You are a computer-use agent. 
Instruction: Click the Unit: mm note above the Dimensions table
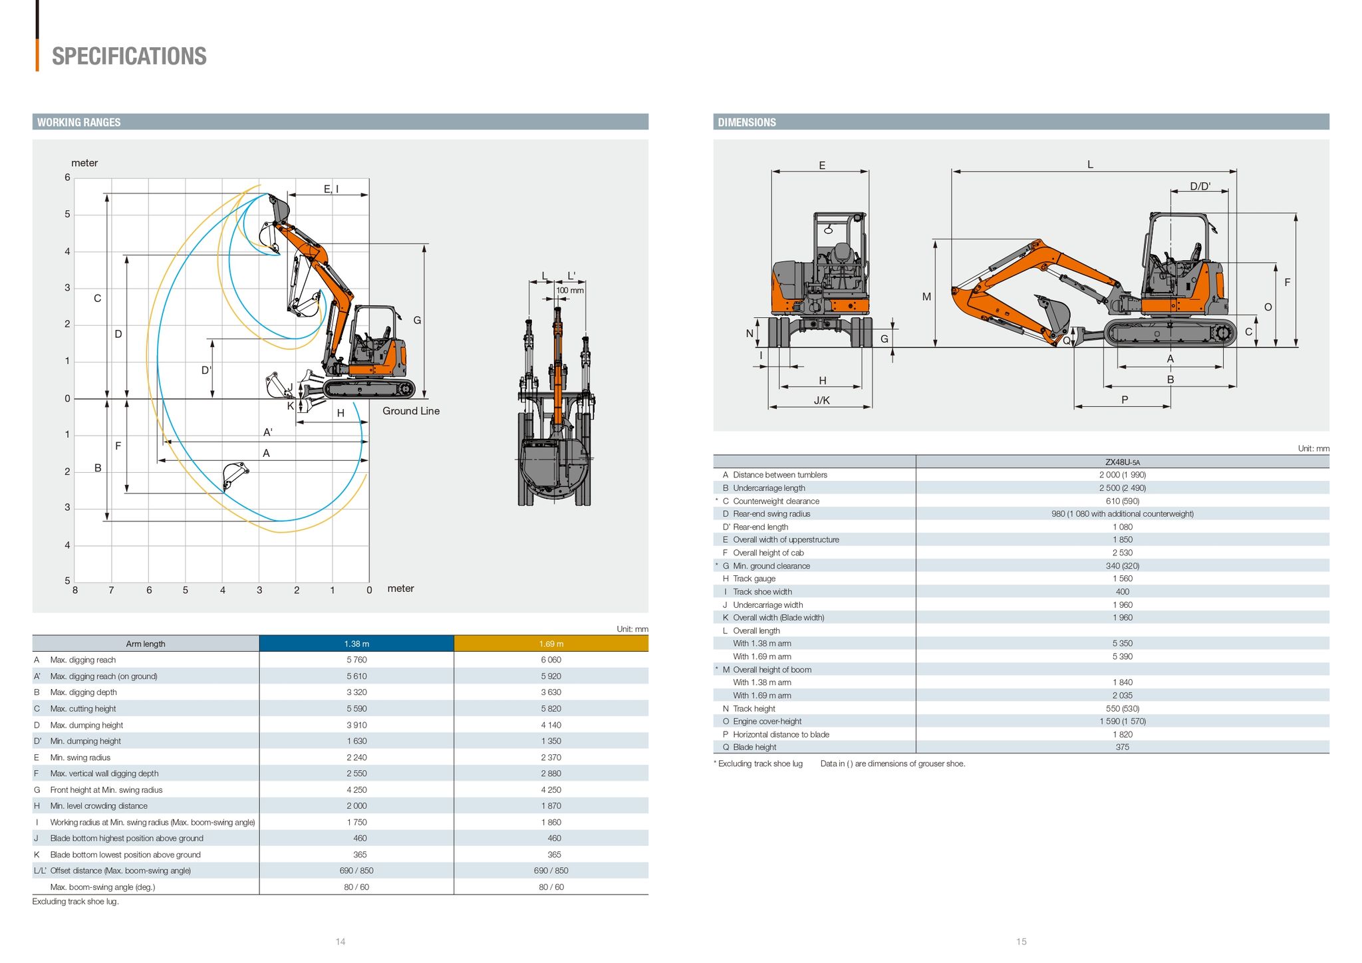tap(1313, 449)
